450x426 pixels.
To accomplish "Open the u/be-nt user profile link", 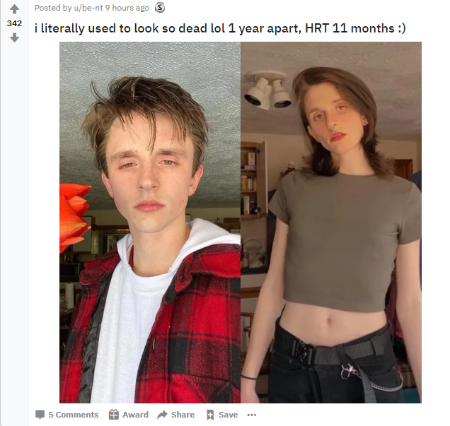I will (x=88, y=8).
